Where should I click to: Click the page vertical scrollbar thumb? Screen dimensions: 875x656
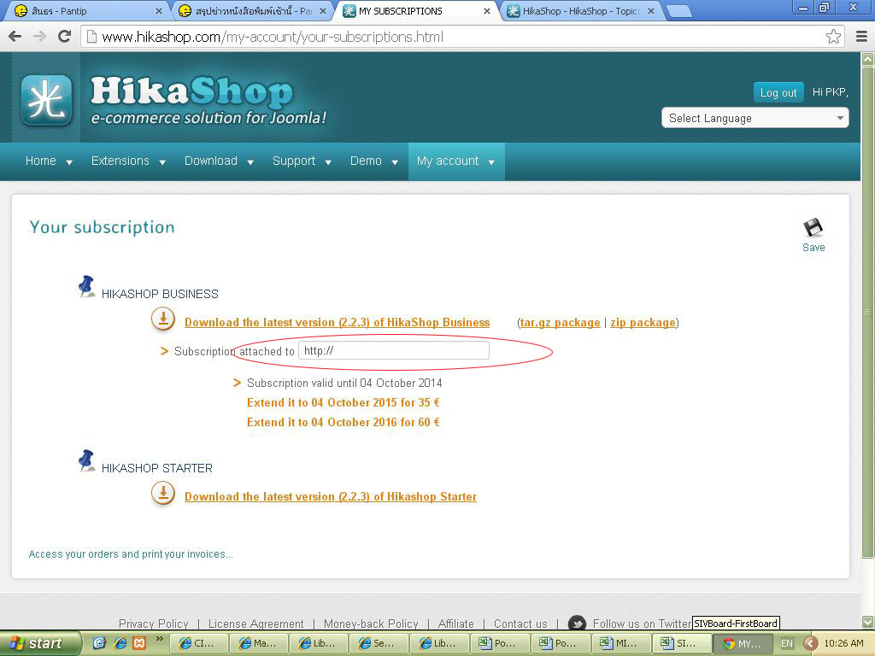(x=867, y=313)
